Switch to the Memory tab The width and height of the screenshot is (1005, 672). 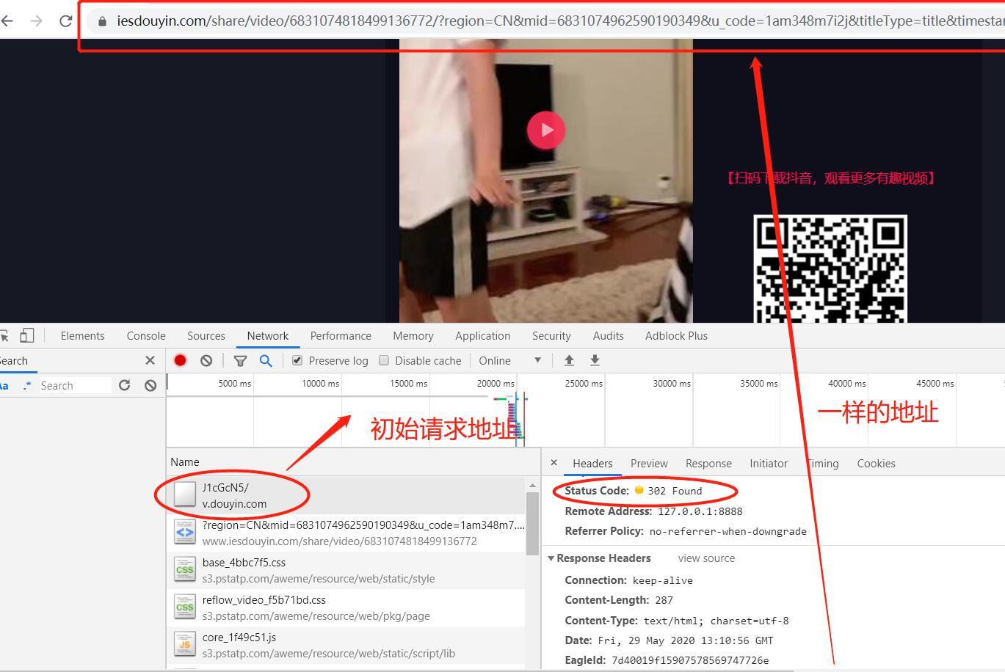pos(413,335)
